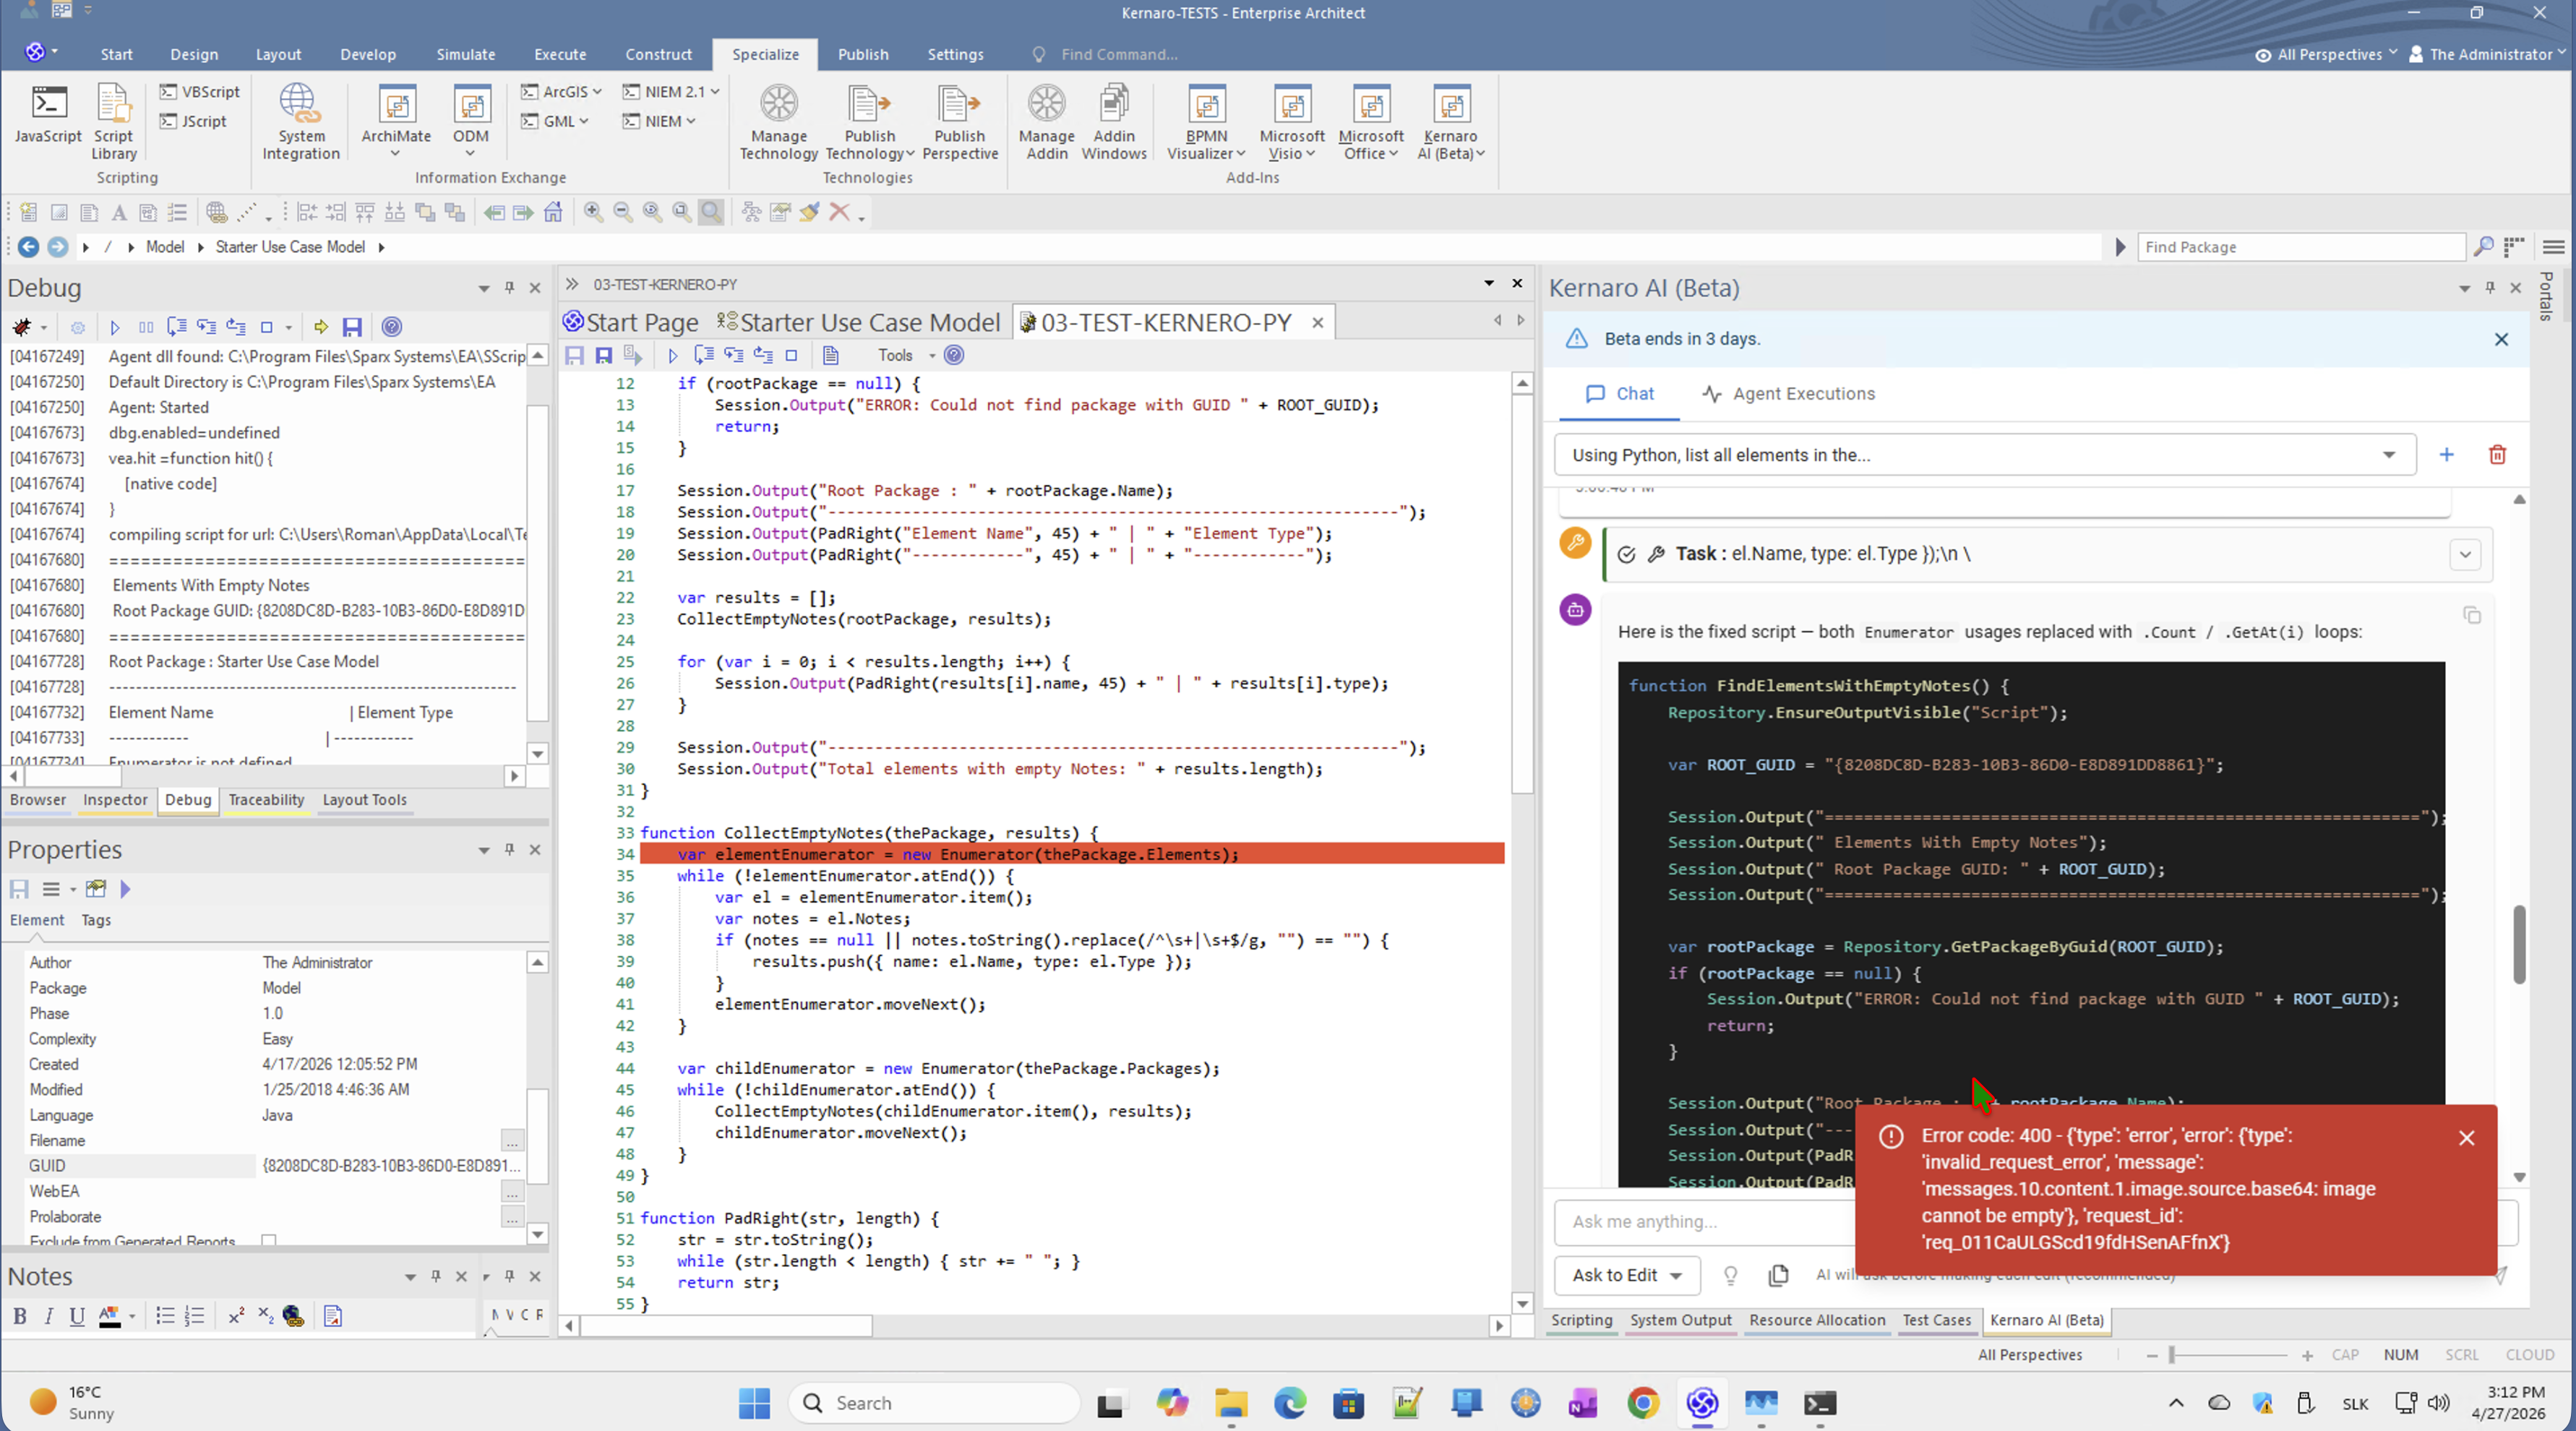Click JScript button in Scripting group
The height and width of the screenshot is (1431, 2576).
193,121
